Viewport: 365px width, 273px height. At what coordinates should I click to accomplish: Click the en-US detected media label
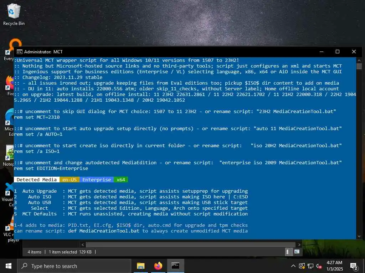click(x=70, y=180)
